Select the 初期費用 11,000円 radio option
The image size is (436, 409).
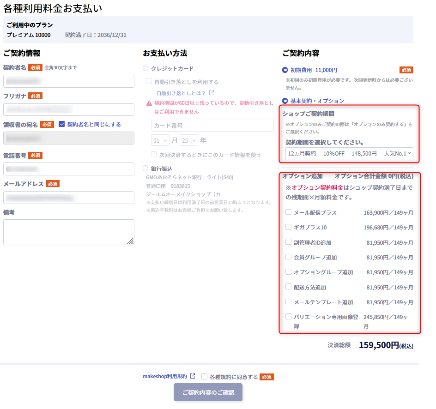(x=285, y=70)
